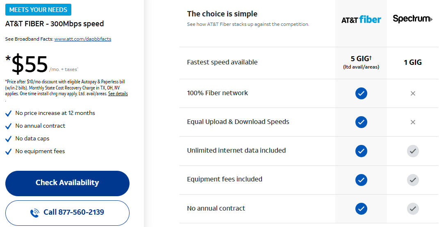The height and width of the screenshot is (227, 439).
Task: Click the AT&T Fiber logo
Action: click(361, 19)
